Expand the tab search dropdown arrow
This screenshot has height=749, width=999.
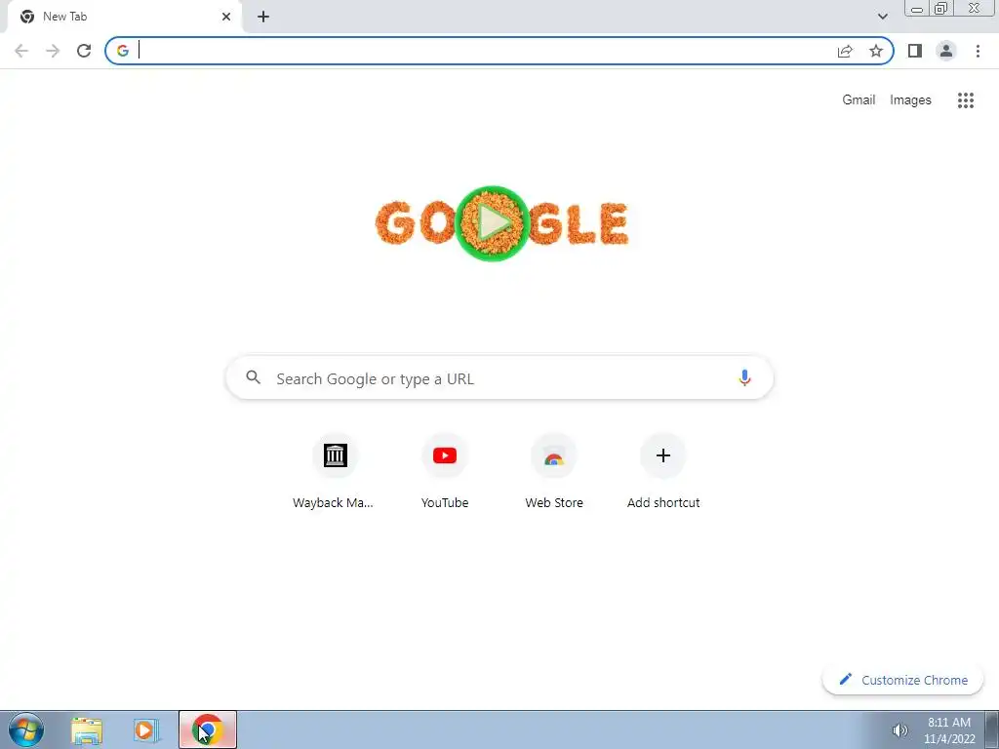[882, 18]
